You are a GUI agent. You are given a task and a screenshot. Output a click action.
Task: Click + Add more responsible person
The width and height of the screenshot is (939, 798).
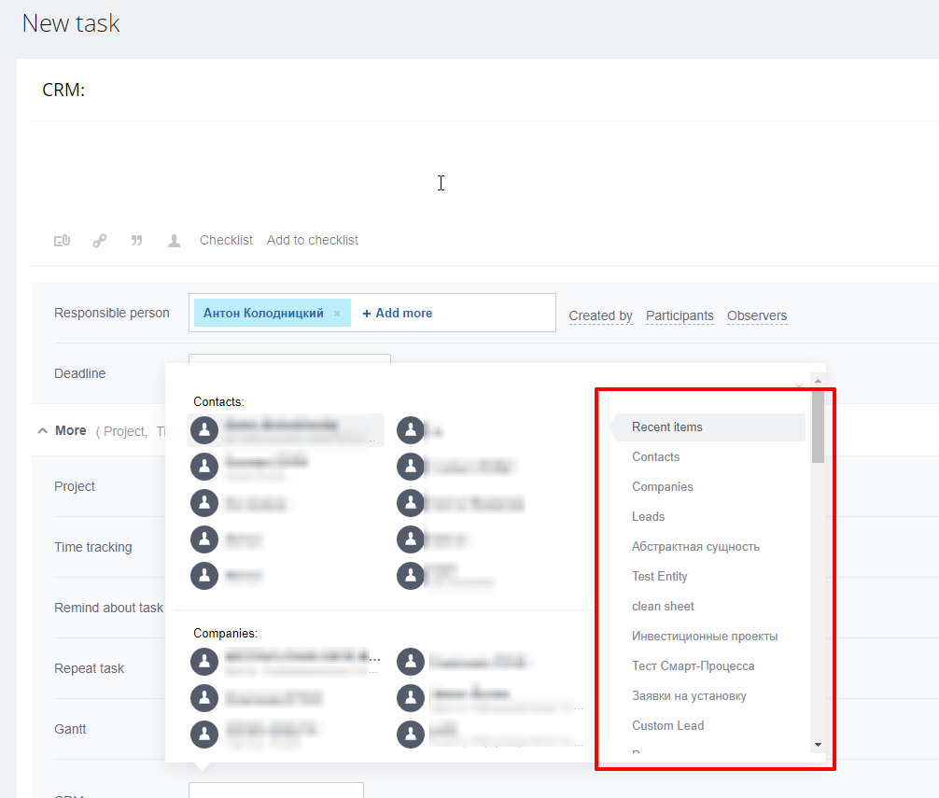coord(397,313)
